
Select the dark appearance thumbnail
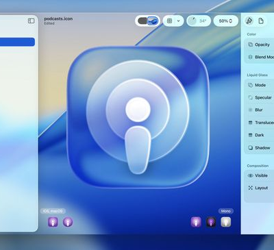point(211,222)
